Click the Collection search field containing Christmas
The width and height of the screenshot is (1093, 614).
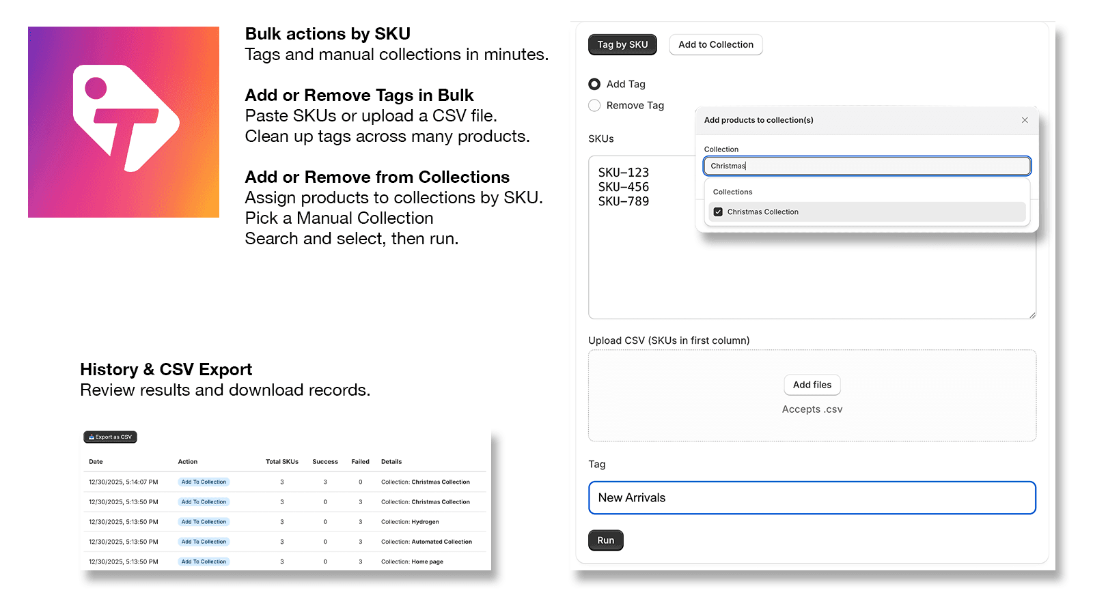[867, 166]
